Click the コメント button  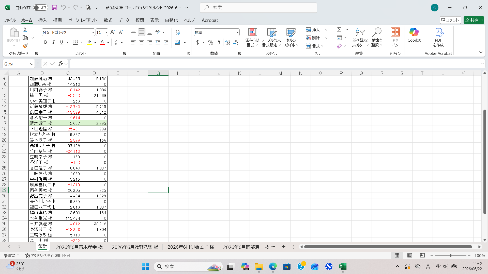tap(450, 20)
